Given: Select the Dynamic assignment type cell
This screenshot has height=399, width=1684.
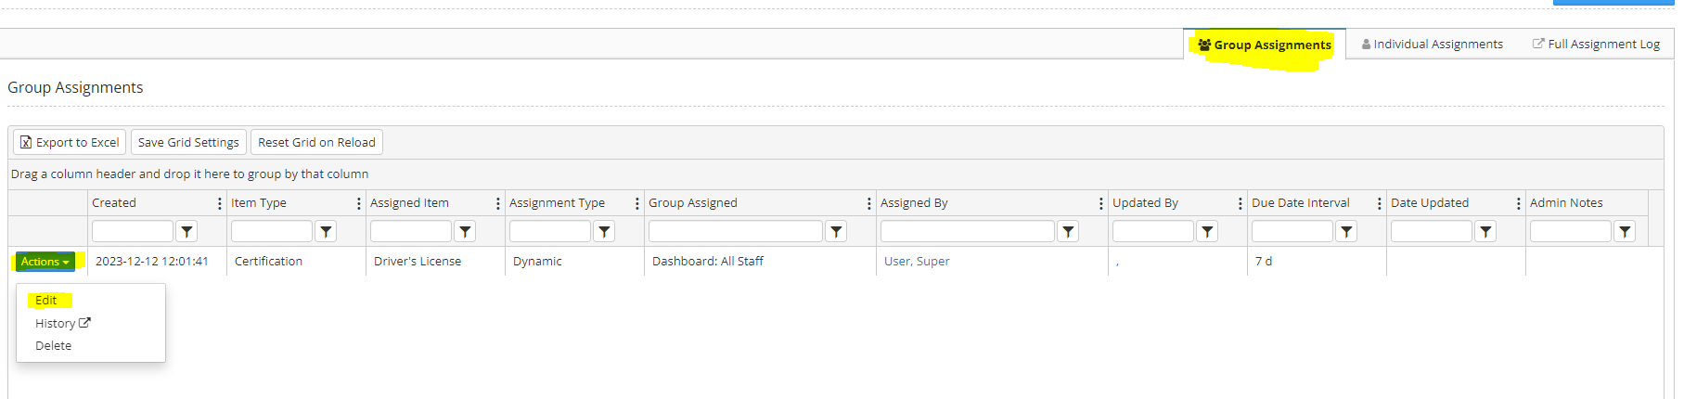Looking at the screenshot, I should click(x=574, y=262).
